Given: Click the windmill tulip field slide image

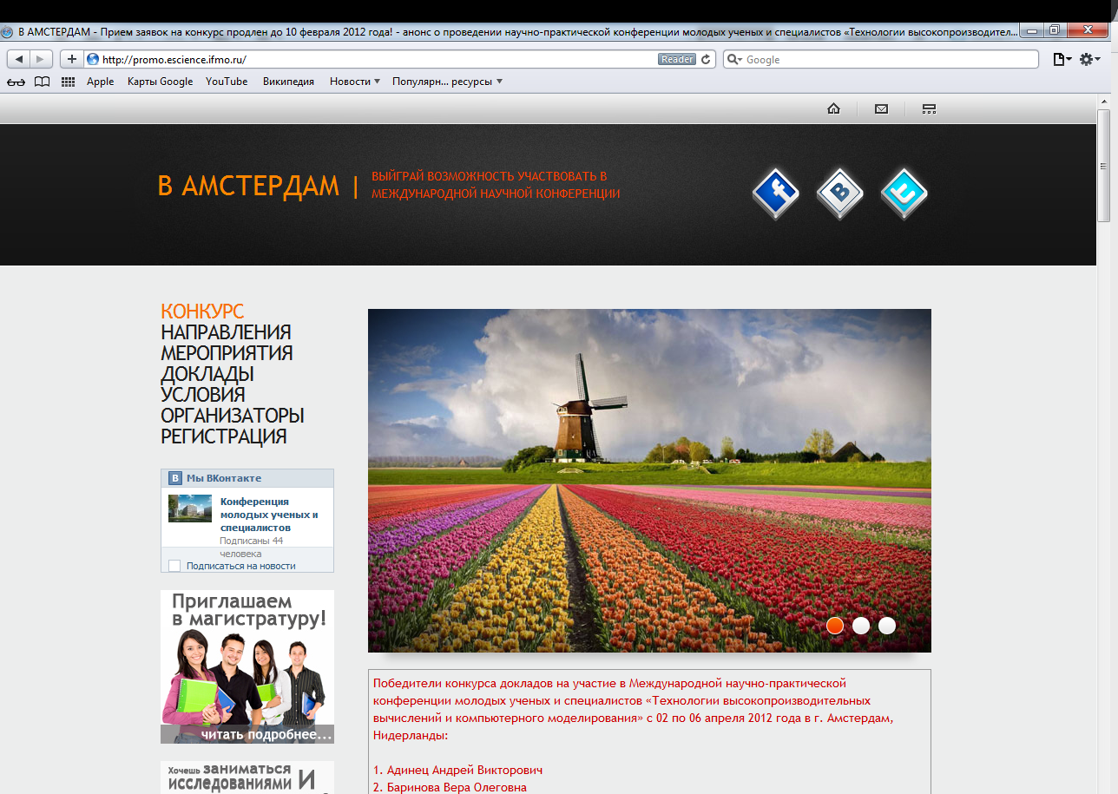Looking at the screenshot, I should [649, 481].
